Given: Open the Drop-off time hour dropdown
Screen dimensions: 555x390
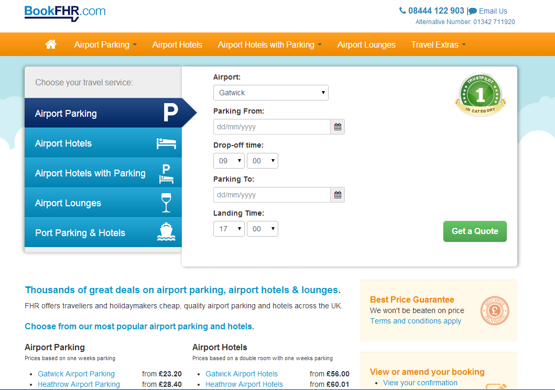Looking at the screenshot, I should click(x=228, y=161).
